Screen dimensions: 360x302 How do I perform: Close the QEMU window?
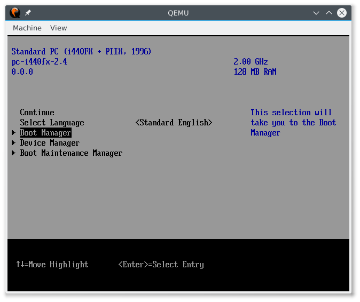tap(342, 13)
